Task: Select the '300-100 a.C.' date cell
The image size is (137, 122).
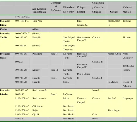Action: (x=21, y=37)
